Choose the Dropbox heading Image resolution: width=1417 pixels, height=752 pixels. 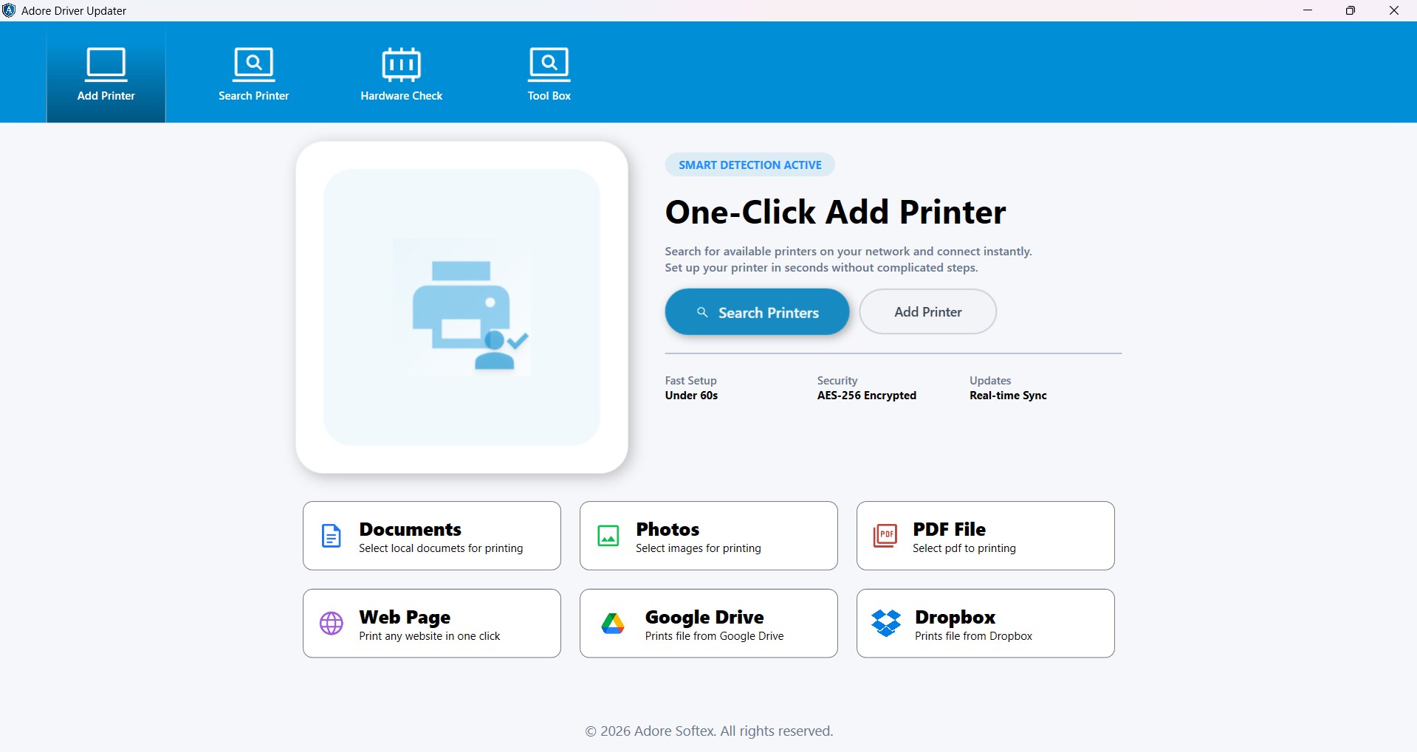[955, 617]
